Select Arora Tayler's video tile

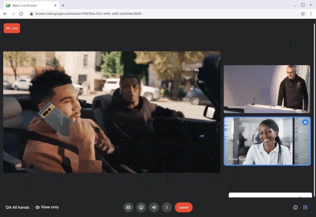point(267,141)
